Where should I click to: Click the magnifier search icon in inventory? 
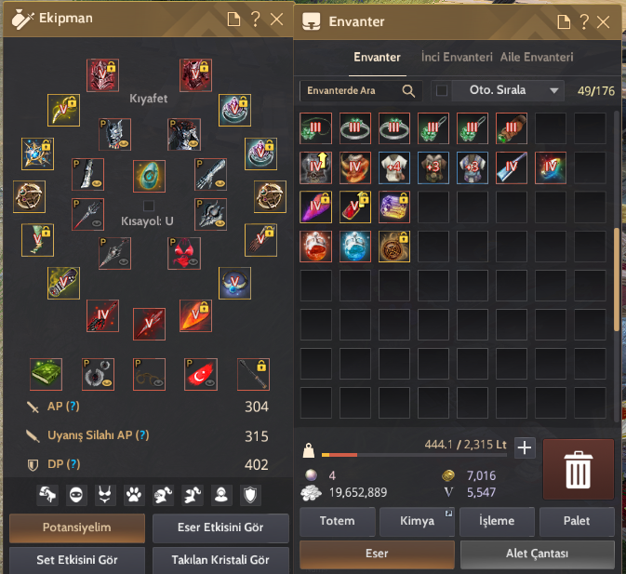click(x=408, y=90)
